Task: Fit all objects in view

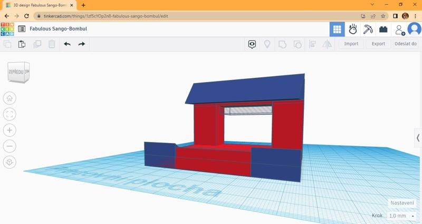Action: point(9,114)
